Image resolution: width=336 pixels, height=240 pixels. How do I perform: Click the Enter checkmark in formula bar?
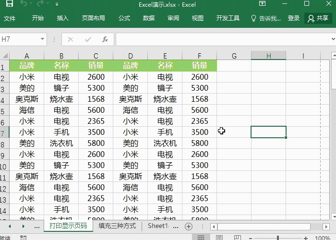pos(87,39)
